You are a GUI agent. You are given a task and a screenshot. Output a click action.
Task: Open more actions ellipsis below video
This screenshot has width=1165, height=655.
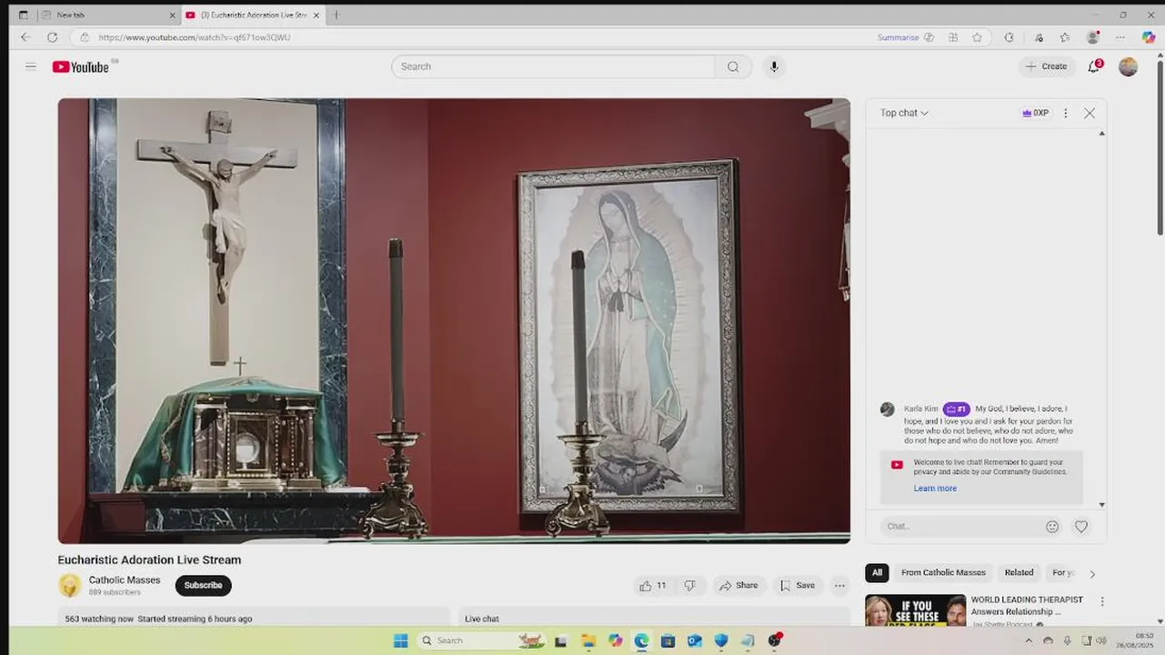click(839, 586)
